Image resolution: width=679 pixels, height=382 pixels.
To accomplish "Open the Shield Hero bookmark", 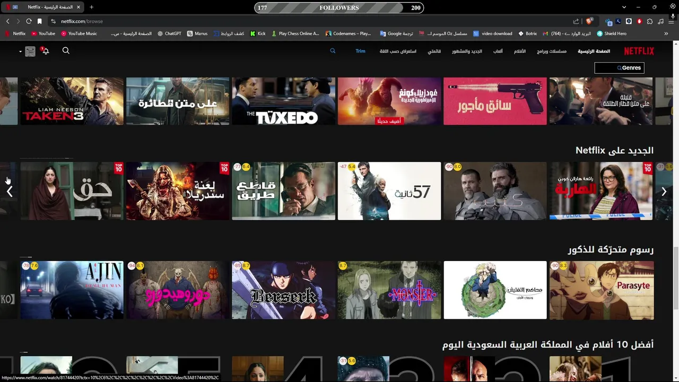I will 612,33.
